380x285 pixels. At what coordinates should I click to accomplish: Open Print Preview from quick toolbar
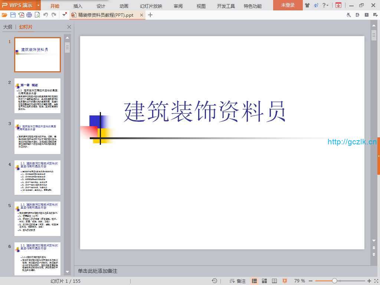tap(37, 15)
